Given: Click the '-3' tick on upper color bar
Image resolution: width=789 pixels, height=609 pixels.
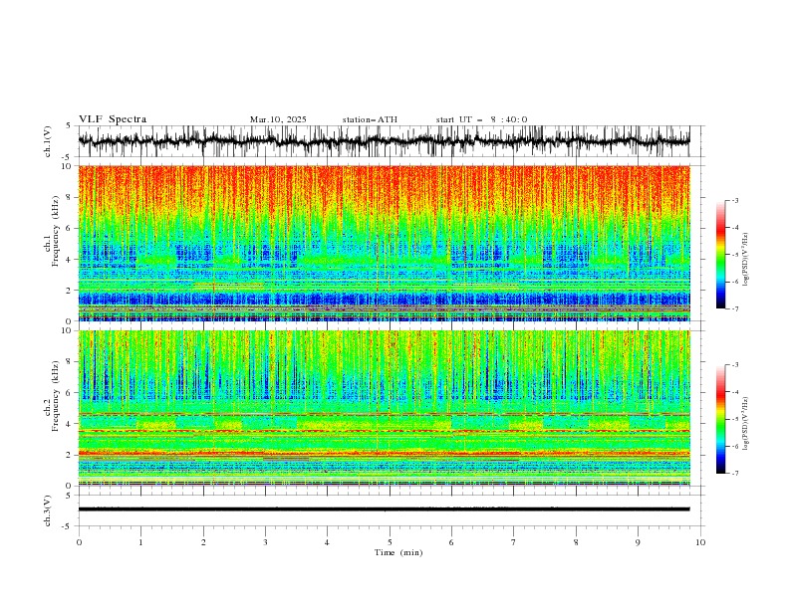Looking at the screenshot, I should coord(734,200).
